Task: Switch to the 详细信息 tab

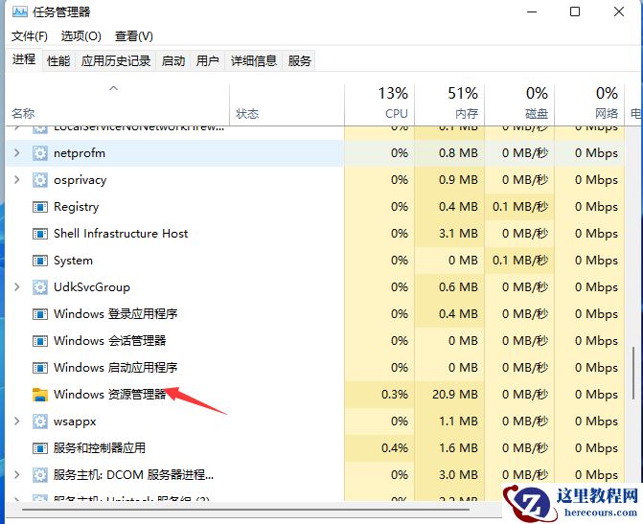Action: [x=254, y=61]
